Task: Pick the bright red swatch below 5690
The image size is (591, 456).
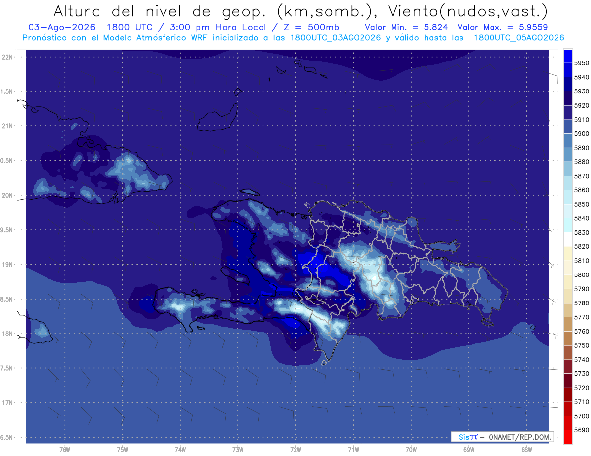Action: click(x=567, y=437)
